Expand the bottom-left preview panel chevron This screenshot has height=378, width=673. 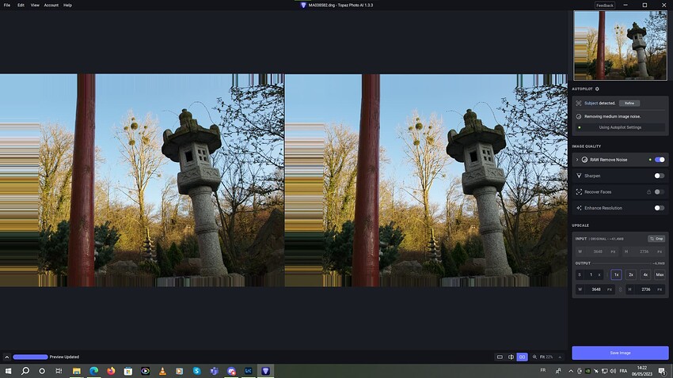point(6,357)
